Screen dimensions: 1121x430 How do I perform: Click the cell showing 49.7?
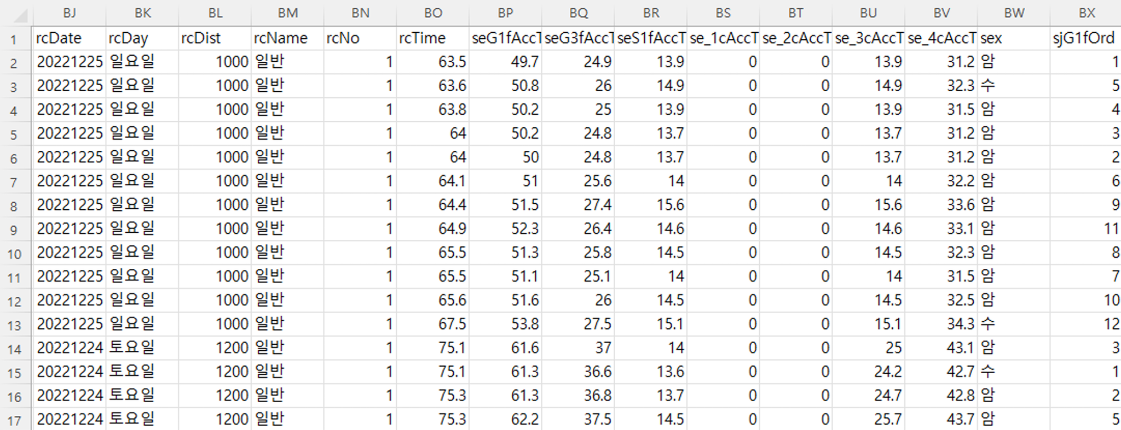(505, 62)
